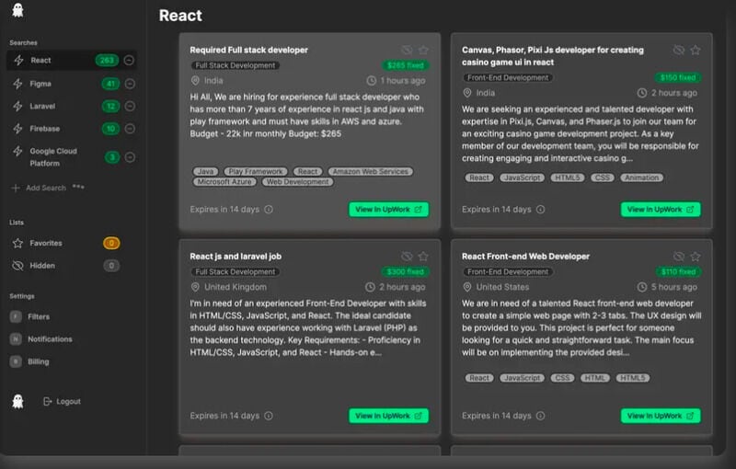The height and width of the screenshot is (469, 736).
Task: Click the Java skill tag
Action: (x=205, y=172)
